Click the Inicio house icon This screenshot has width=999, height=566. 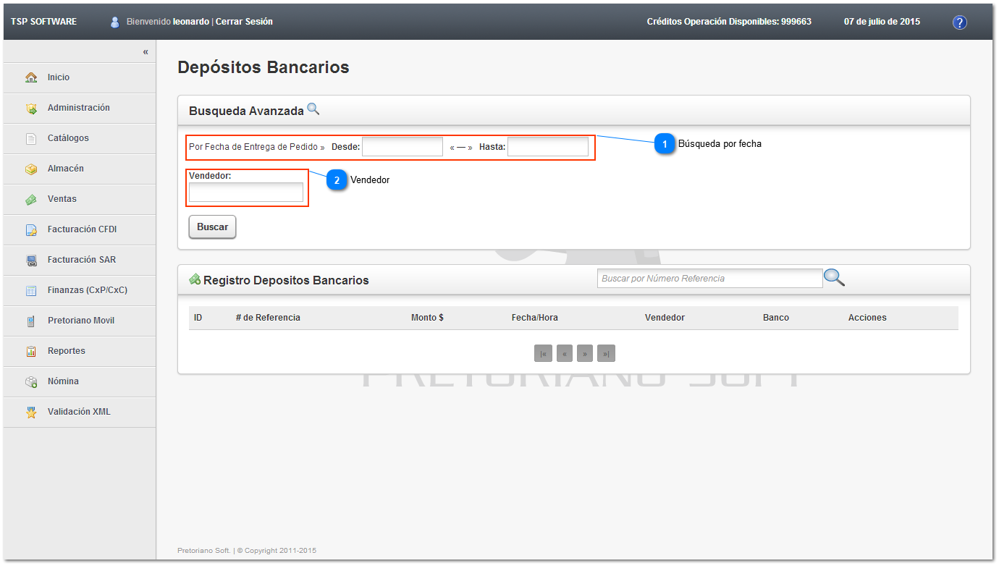point(31,77)
